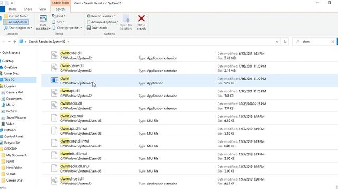Open New folder in navigation pane
The image size is (338, 190).
click(x=14, y=168)
